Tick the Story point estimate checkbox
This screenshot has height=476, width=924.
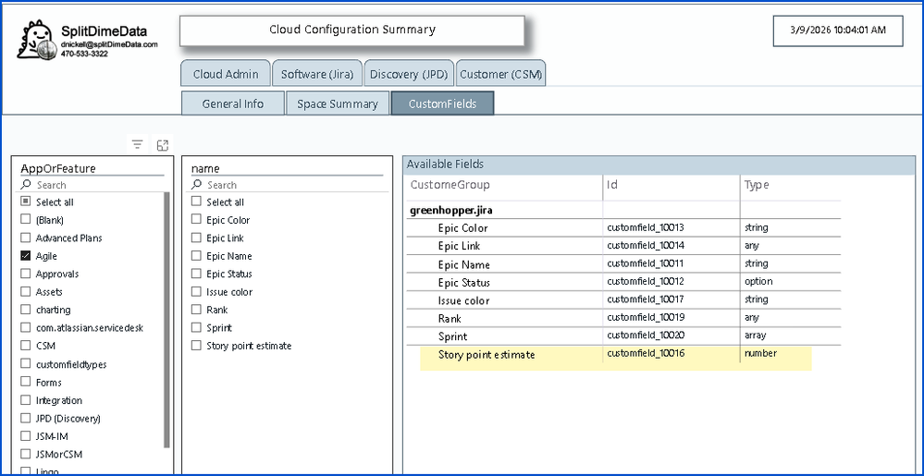196,346
